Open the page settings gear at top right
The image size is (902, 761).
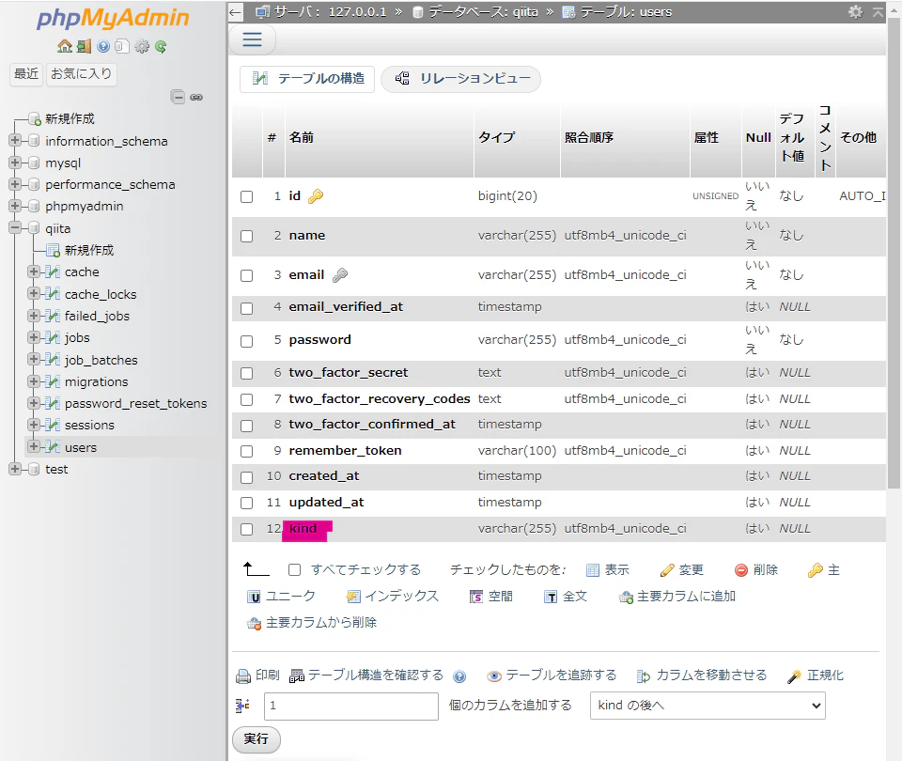coord(855,11)
